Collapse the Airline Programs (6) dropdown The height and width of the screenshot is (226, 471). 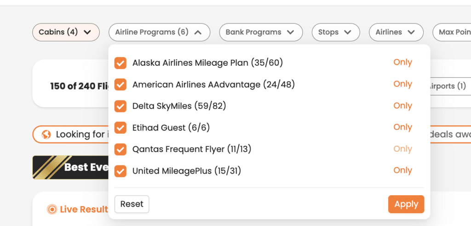click(159, 32)
